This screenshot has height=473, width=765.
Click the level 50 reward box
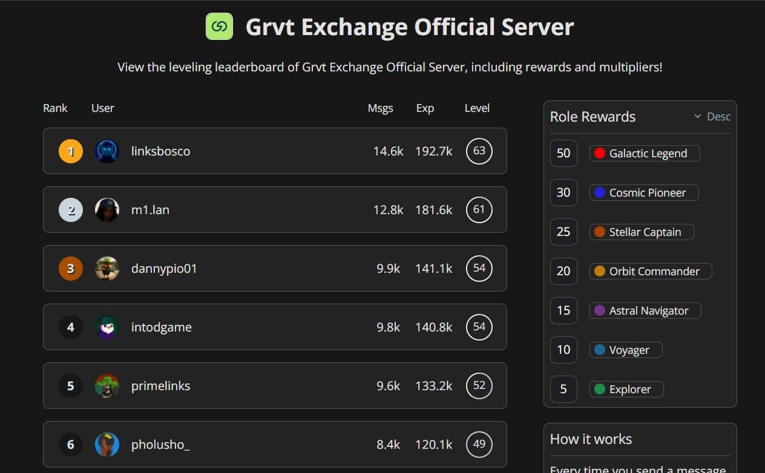[x=563, y=154]
